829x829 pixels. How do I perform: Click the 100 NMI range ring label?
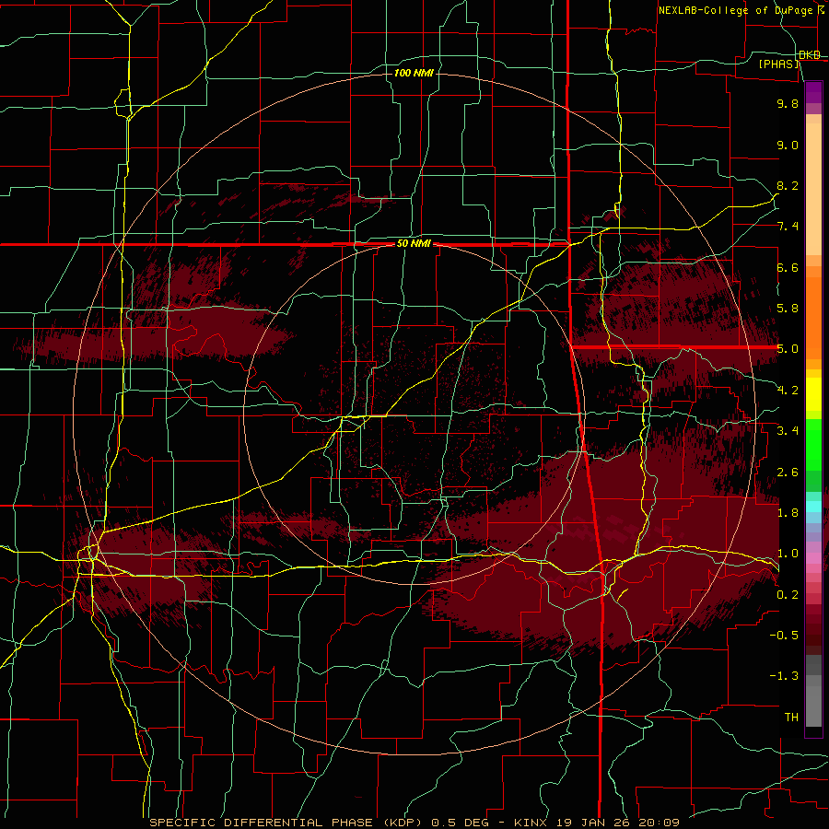click(414, 73)
